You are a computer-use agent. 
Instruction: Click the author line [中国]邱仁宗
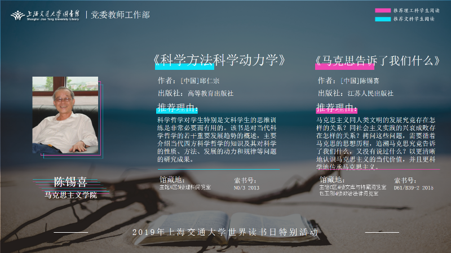point(189,81)
